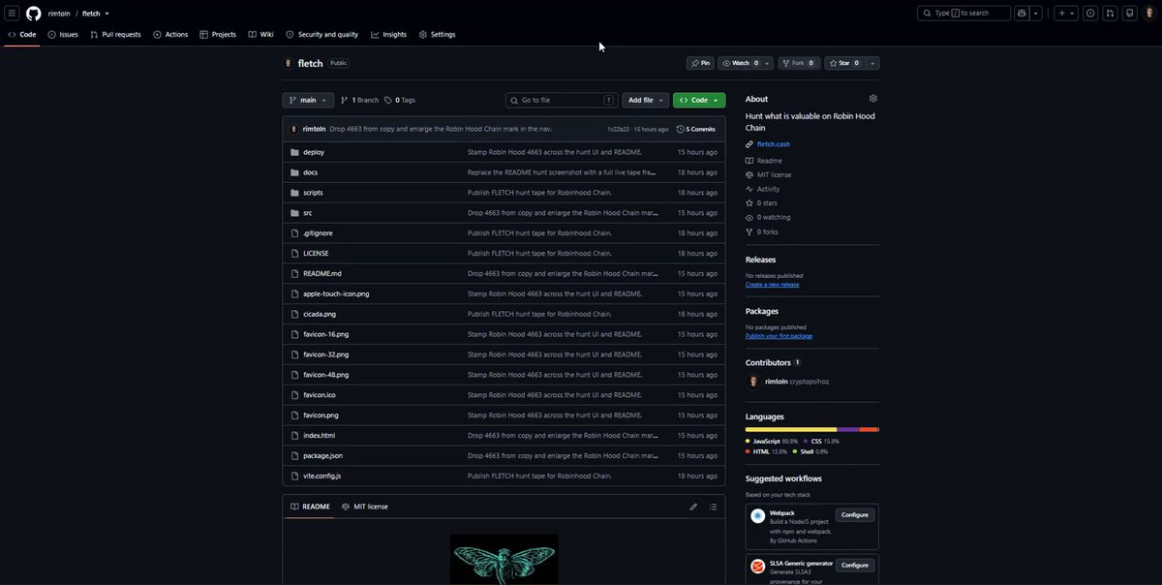Open the user avatar menu
The width and height of the screenshot is (1162, 585).
click(1148, 14)
